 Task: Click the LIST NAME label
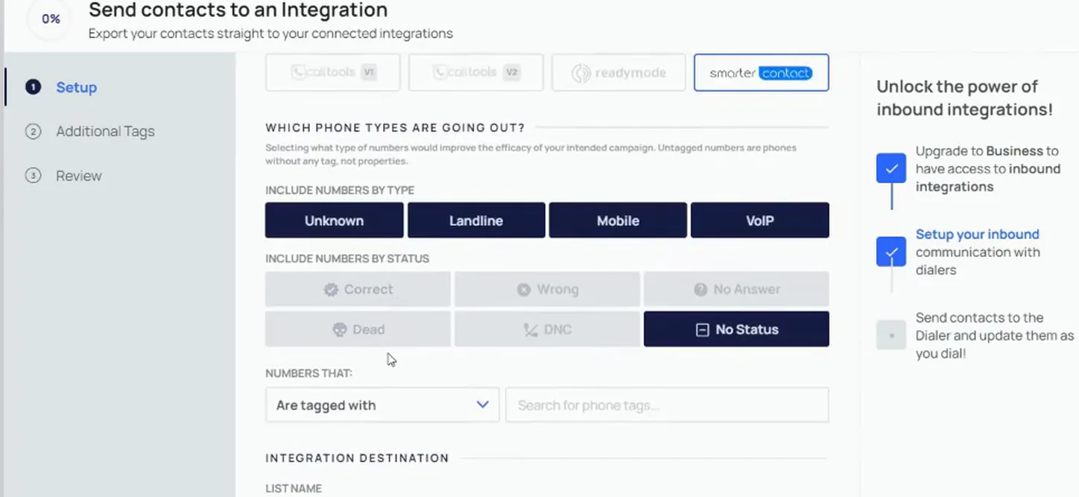click(294, 489)
